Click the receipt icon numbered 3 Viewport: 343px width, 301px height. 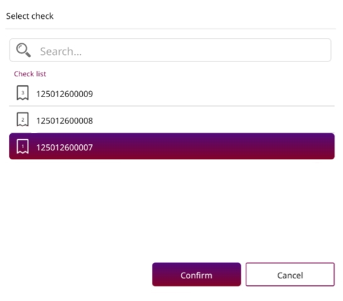(x=23, y=93)
